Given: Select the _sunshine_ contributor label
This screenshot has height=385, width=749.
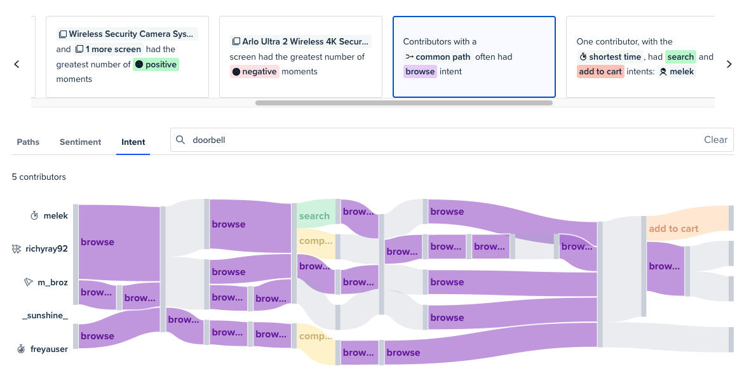Looking at the screenshot, I should pyautogui.click(x=45, y=316).
